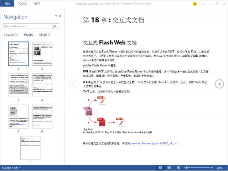Switch to HEADINGS tab
Image resolution: width=228 pixels, height=171 pixels.
click(x=11, y=35)
